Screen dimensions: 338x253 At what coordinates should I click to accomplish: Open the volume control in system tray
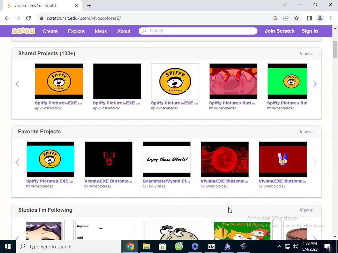(x=295, y=246)
